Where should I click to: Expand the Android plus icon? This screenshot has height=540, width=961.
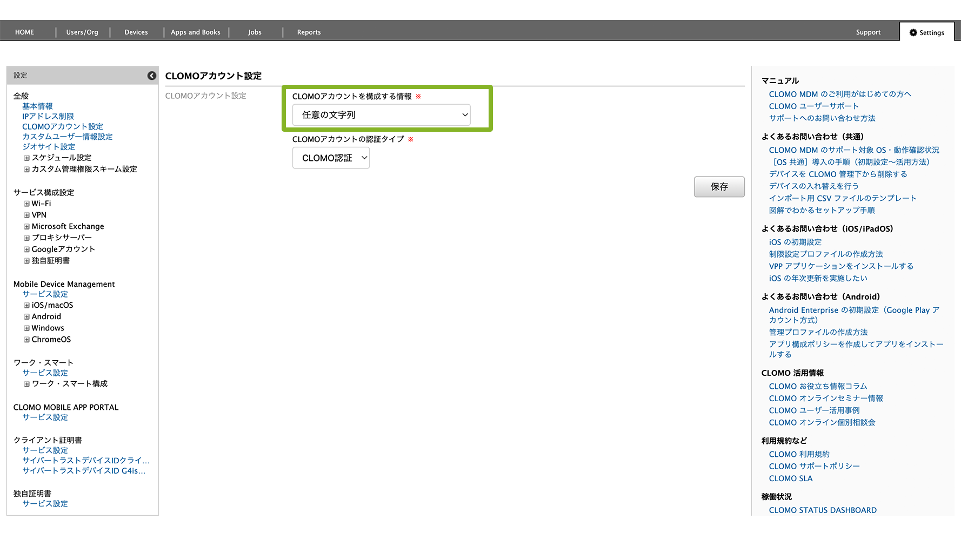tap(26, 317)
